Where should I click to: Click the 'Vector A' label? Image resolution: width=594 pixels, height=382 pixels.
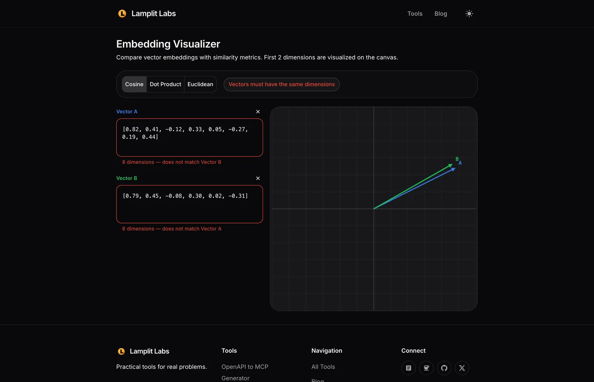click(127, 112)
